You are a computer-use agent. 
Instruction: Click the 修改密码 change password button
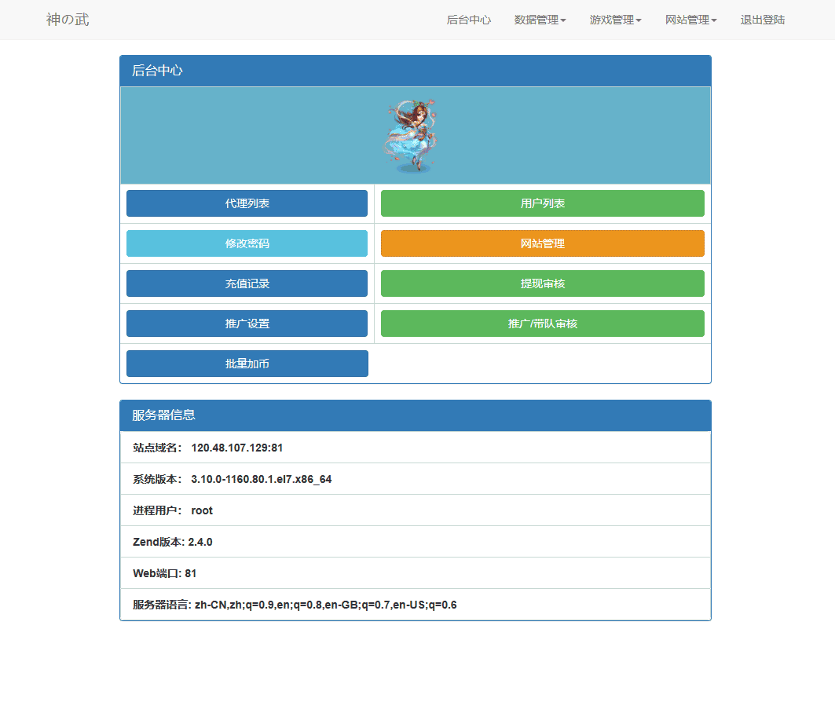tap(247, 243)
